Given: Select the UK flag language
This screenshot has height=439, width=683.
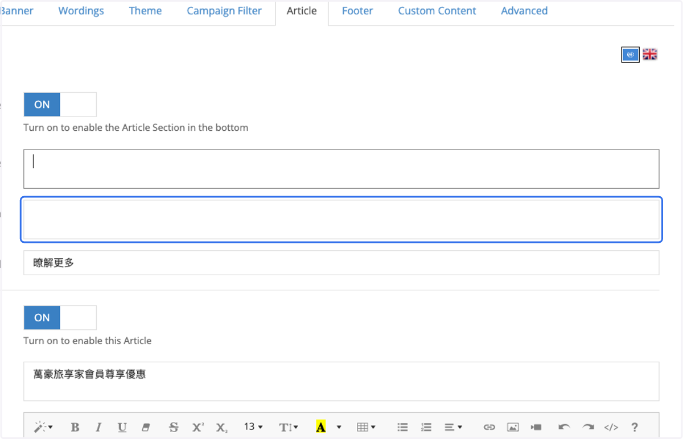Looking at the screenshot, I should click(650, 55).
